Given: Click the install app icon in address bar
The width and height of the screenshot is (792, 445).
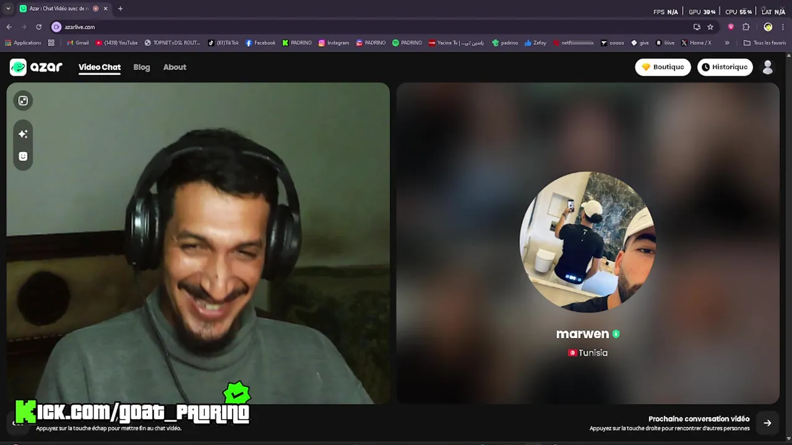Looking at the screenshot, I should tap(697, 27).
